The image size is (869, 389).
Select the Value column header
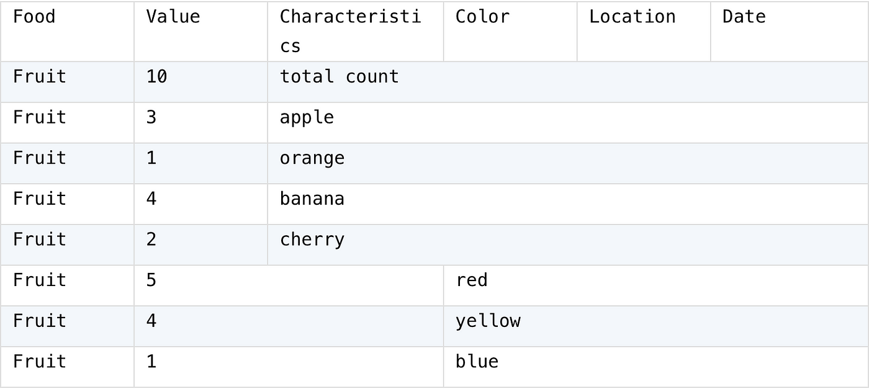click(x=201, y=32)
